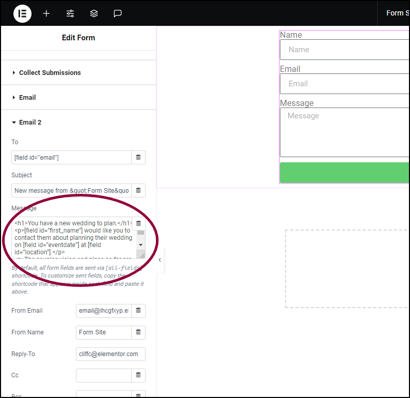Viewport: 410px width, 398px height.
Task: Click the dashed empty drop area
Action: click(x=346, y=269)
